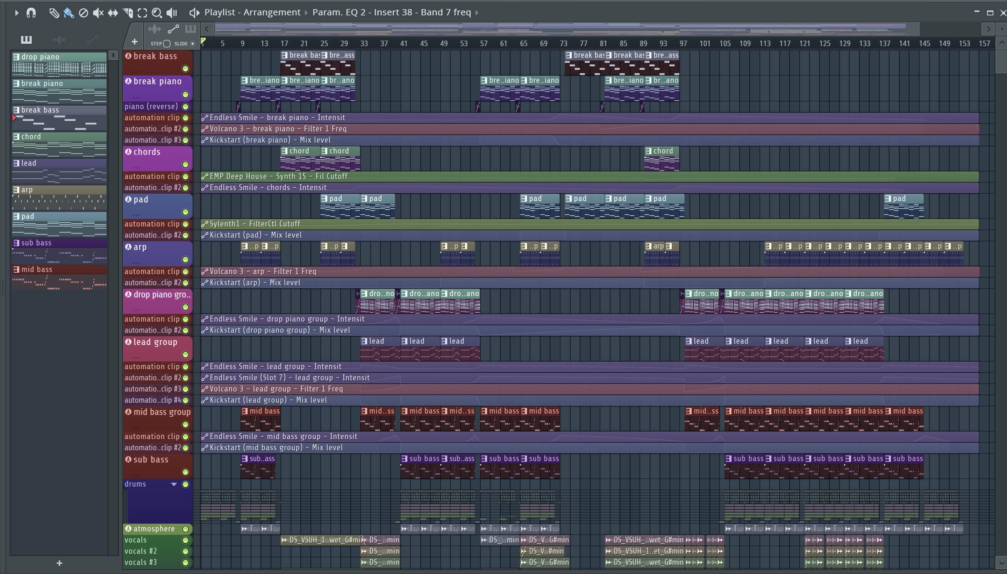
Task: Select the Paint brush tool
Action: point(69,13)
